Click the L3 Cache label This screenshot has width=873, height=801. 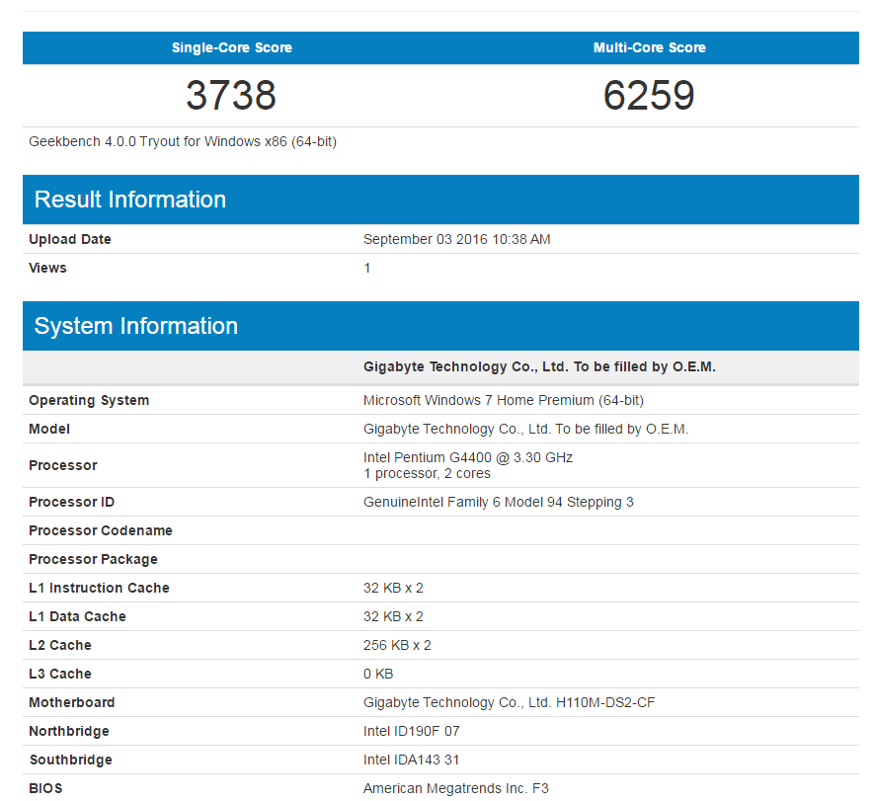click(60, 675)
